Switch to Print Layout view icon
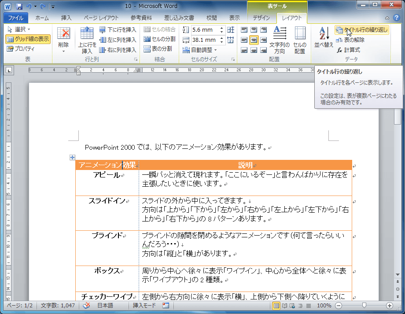The width and height of the screenshot is (405, 314). 276,306
